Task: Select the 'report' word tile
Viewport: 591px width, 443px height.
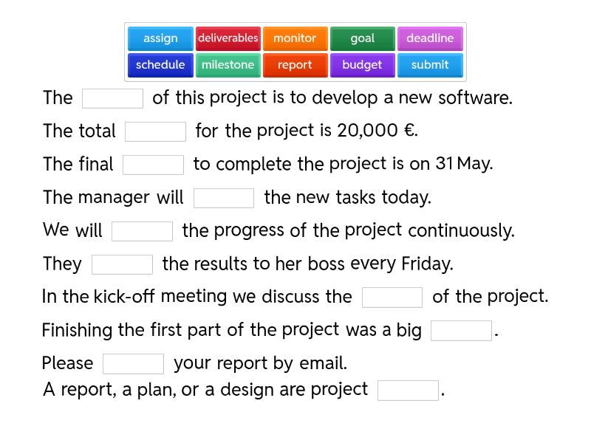Action: 295,65
